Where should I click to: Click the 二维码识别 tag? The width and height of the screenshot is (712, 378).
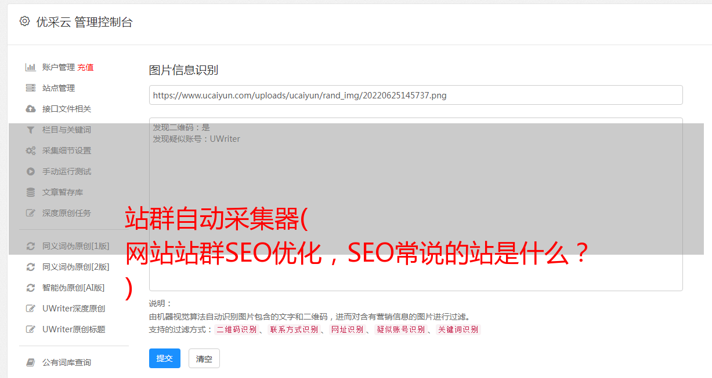tap(236, 329)
